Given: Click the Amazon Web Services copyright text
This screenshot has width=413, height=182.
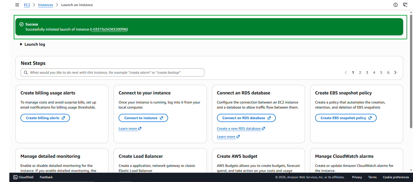Looking at the screenshot, I should click(x=310, y=177).
